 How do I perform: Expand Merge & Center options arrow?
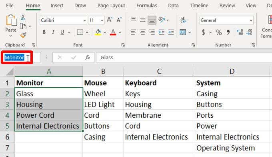click(x=190, y=32)
